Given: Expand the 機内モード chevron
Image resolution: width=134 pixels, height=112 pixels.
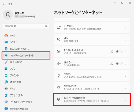Looking at the screenshot, I should pyautogui.click(x=126, y=64).
